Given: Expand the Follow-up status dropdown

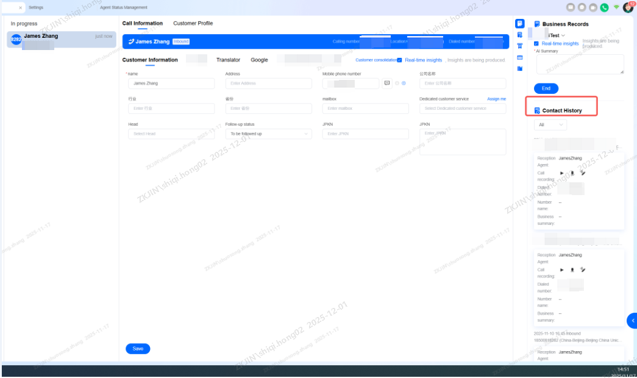Looking at the screenshot, I should (x=268, y=134).
